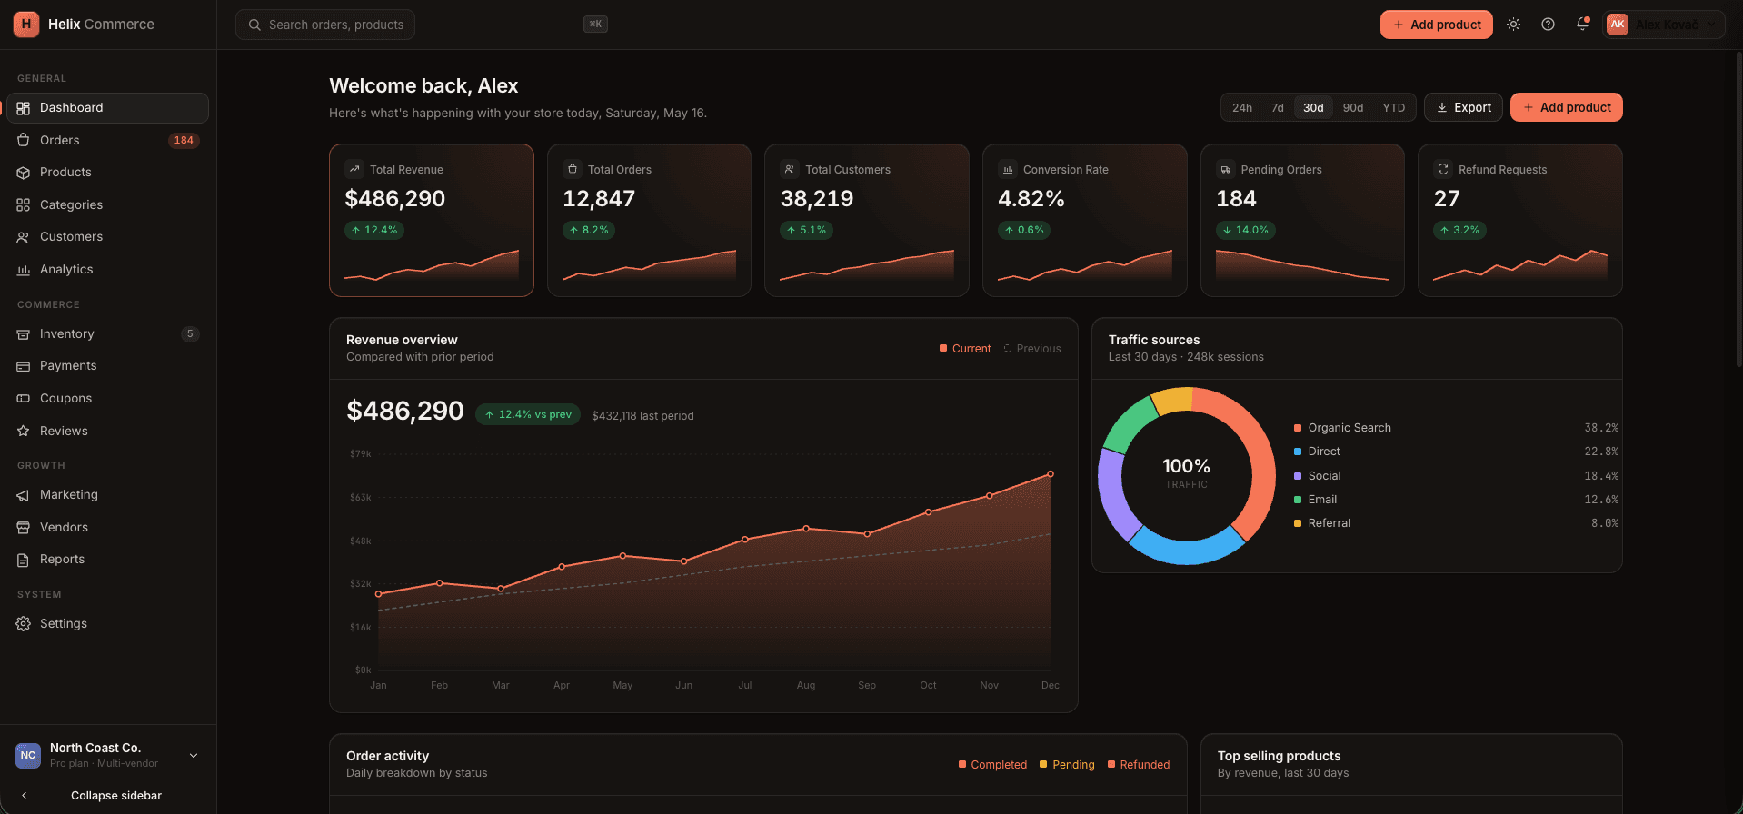Collapse the sidebar
Viewport: 1743px width, 814px height.
click(108, 795)
